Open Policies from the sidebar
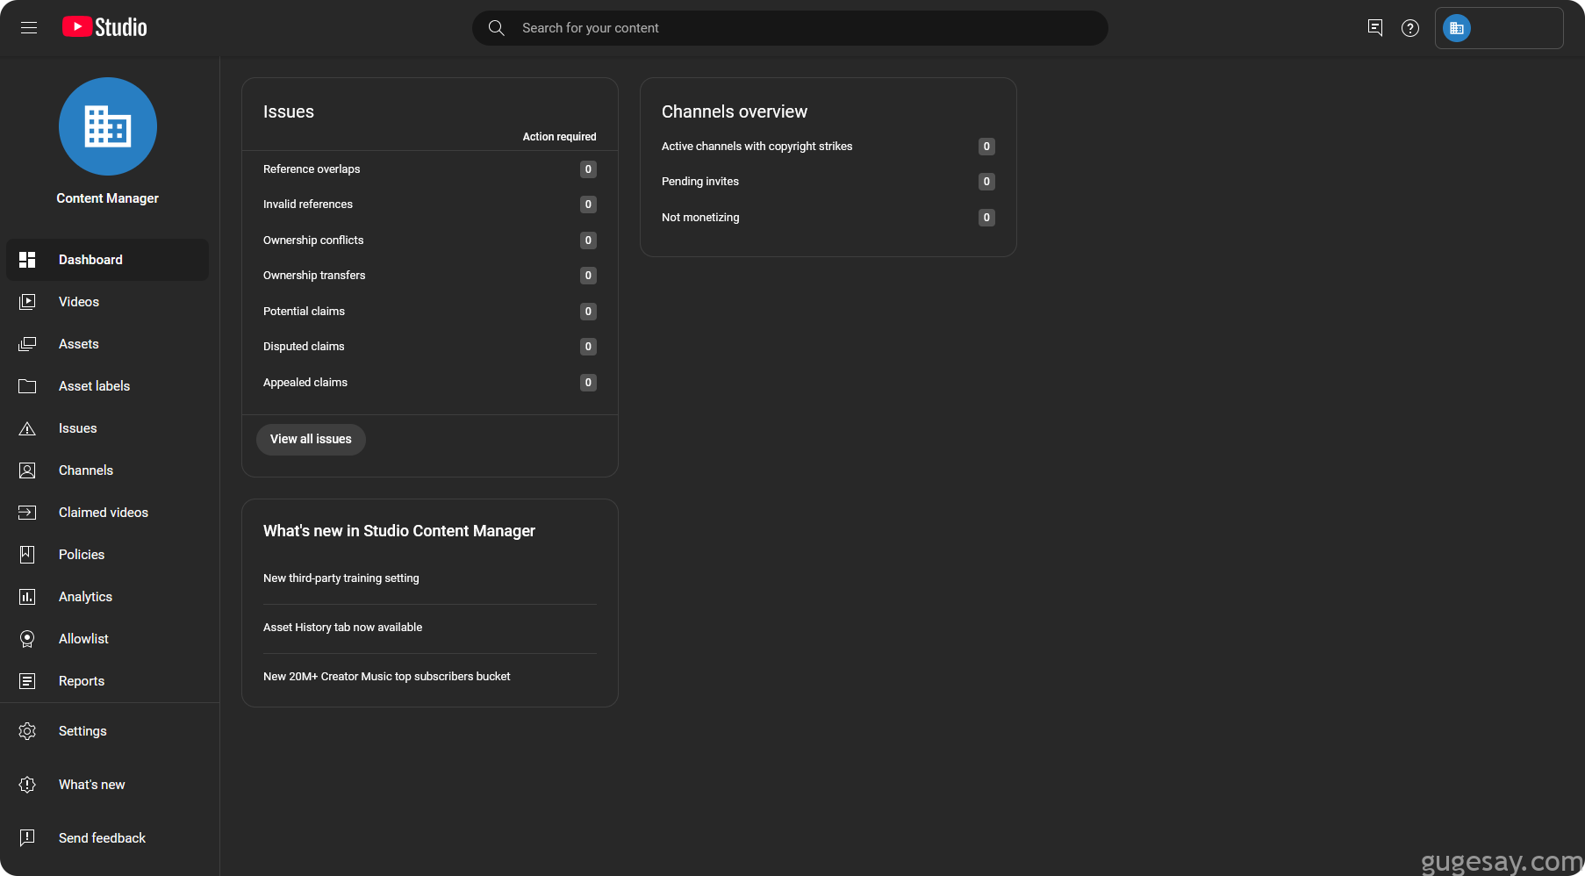Screen dimensions: 1585x876 point(108,555)
